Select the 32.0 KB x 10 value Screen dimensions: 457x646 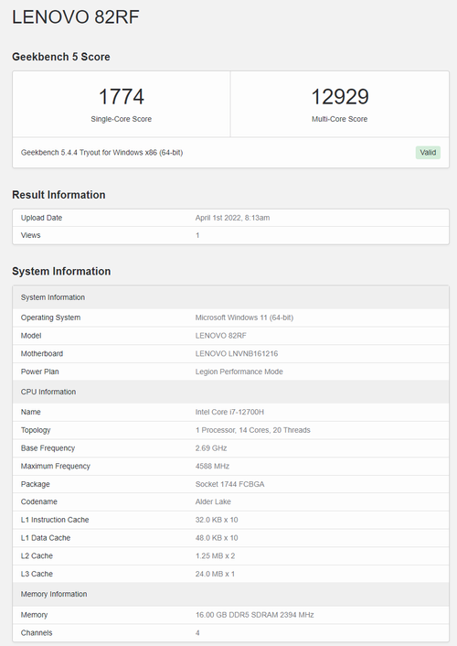[x=217, y=520]
